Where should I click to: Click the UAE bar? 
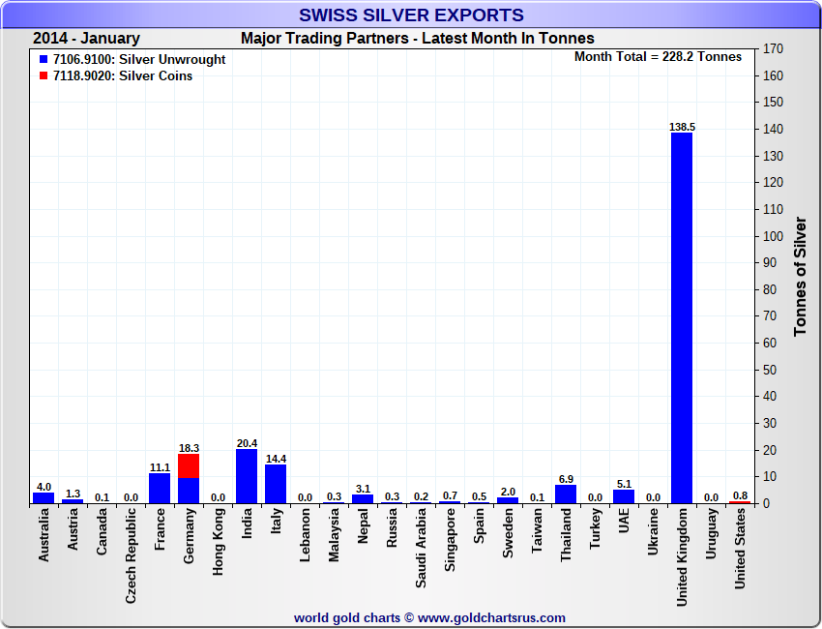point(624,496)
